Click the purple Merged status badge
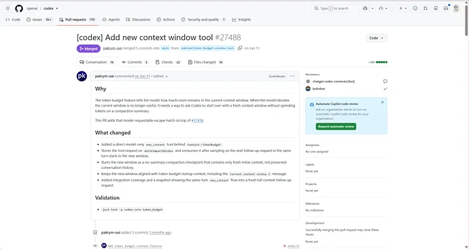The image size is (469, 249). [x=88, y=48]
